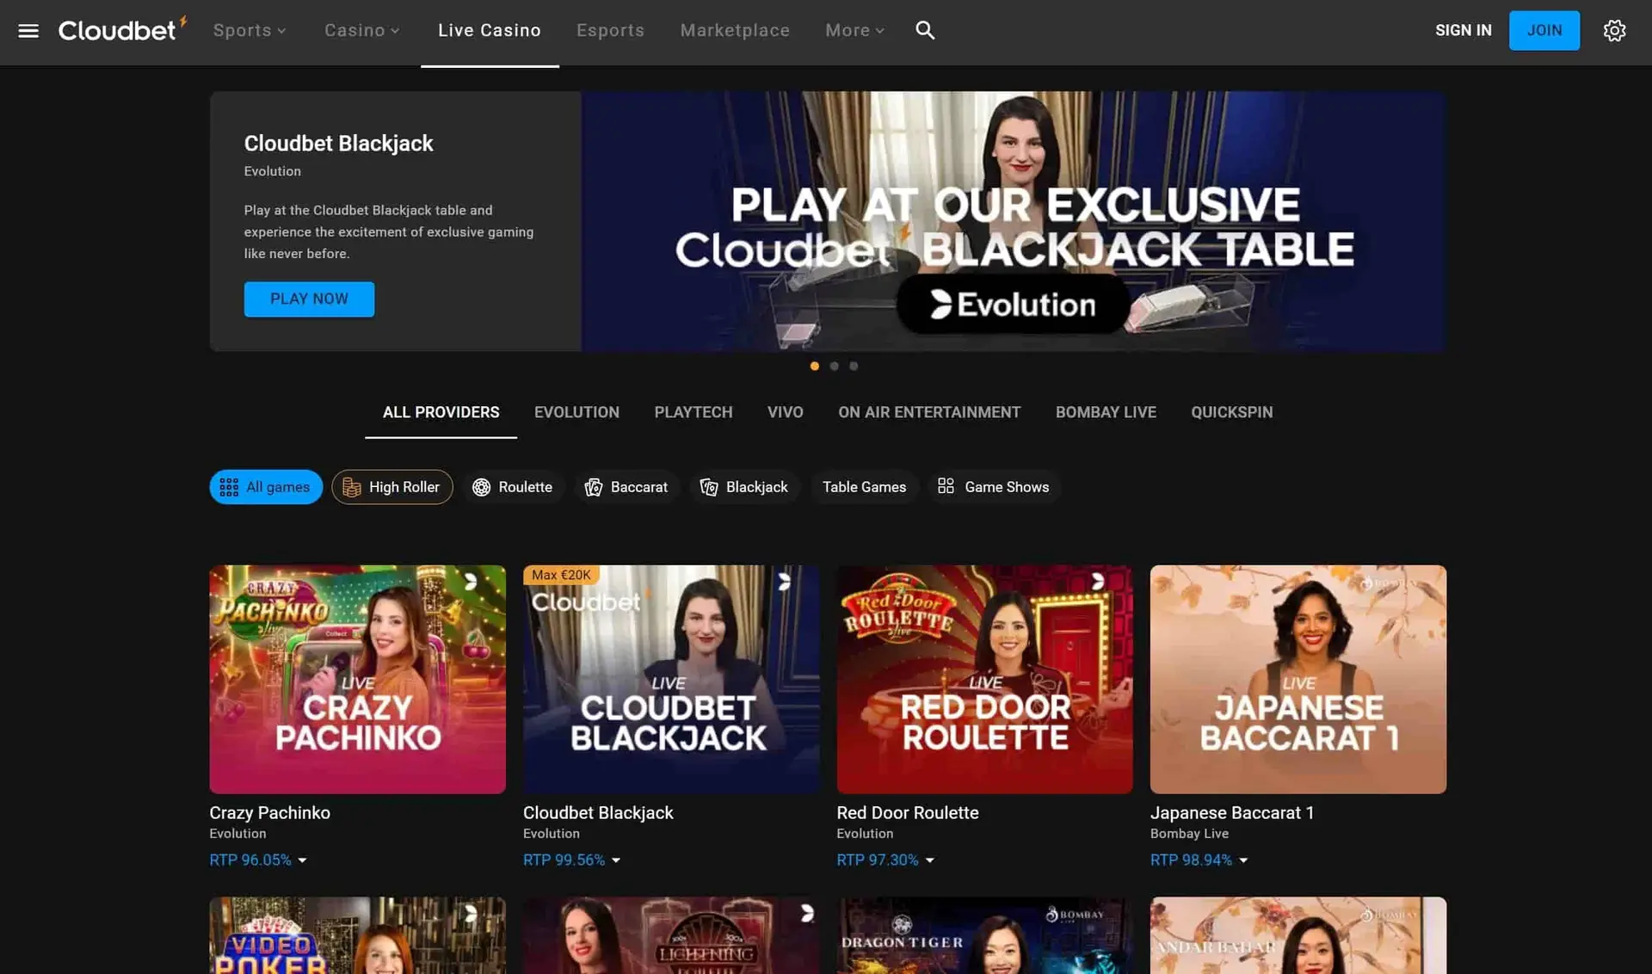
Task: Expand RTP details for Cloudbet Blackjack
Action: pyautogui.click(x=615, y=860)
